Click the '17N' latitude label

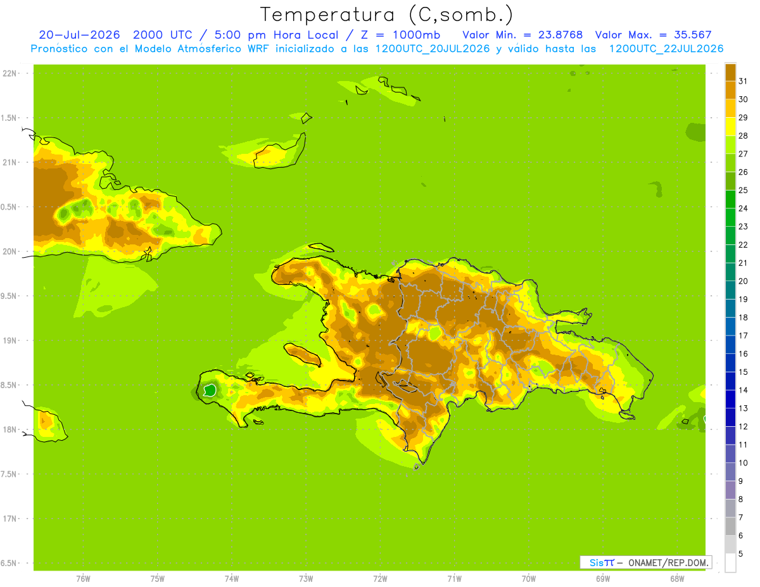coord(9,519)
